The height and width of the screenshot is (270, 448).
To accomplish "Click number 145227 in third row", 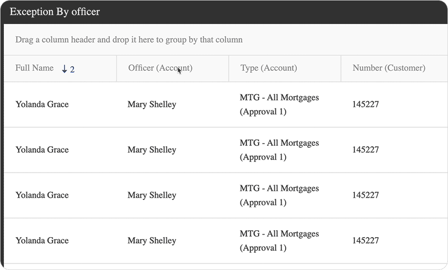I will 366,195.
